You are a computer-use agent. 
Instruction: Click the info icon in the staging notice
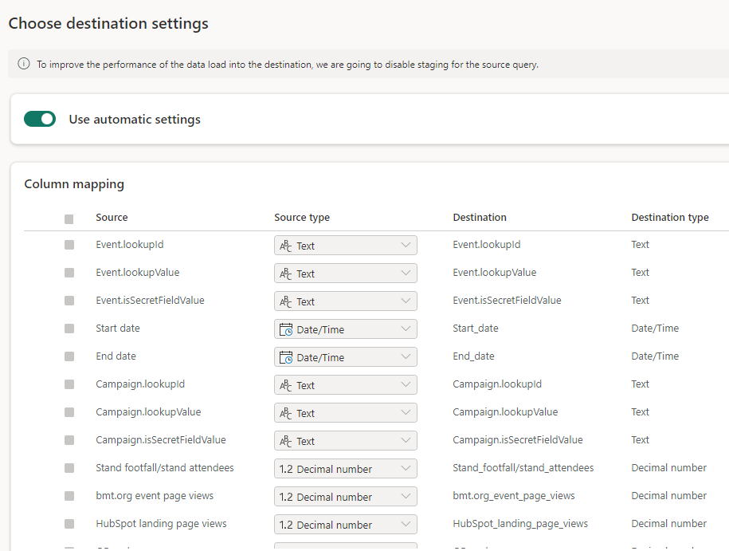[24, 65]
